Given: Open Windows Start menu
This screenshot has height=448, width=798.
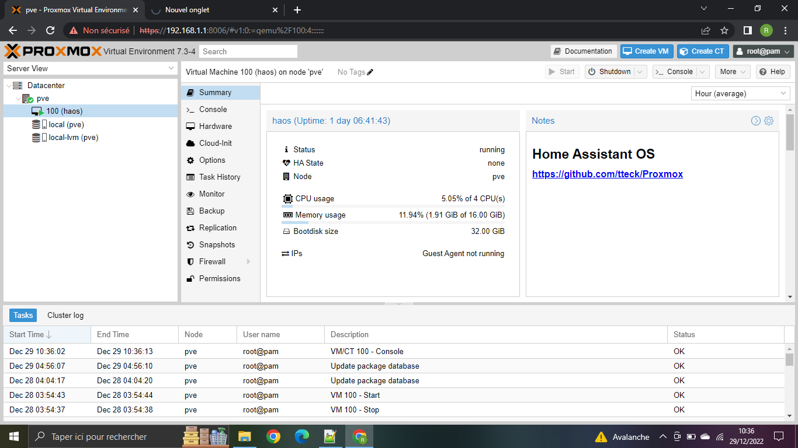Looking at the screenshot, I should [14, 436].
